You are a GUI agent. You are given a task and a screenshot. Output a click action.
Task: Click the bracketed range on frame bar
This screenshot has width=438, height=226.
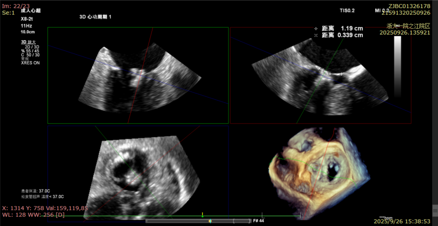click(241, 221)
